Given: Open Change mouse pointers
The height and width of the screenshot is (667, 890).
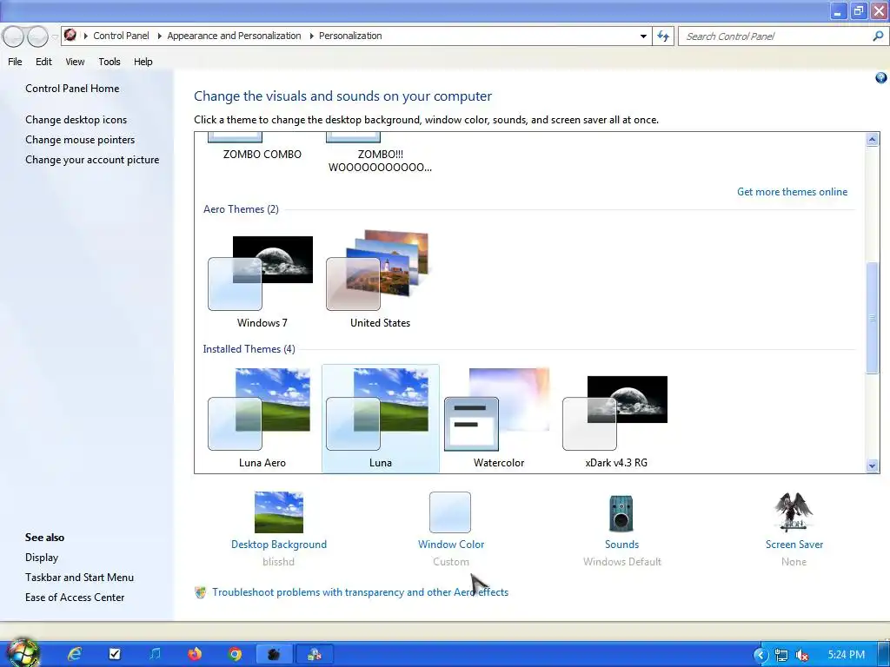Looking at the screenshot, I should [80, 140].
